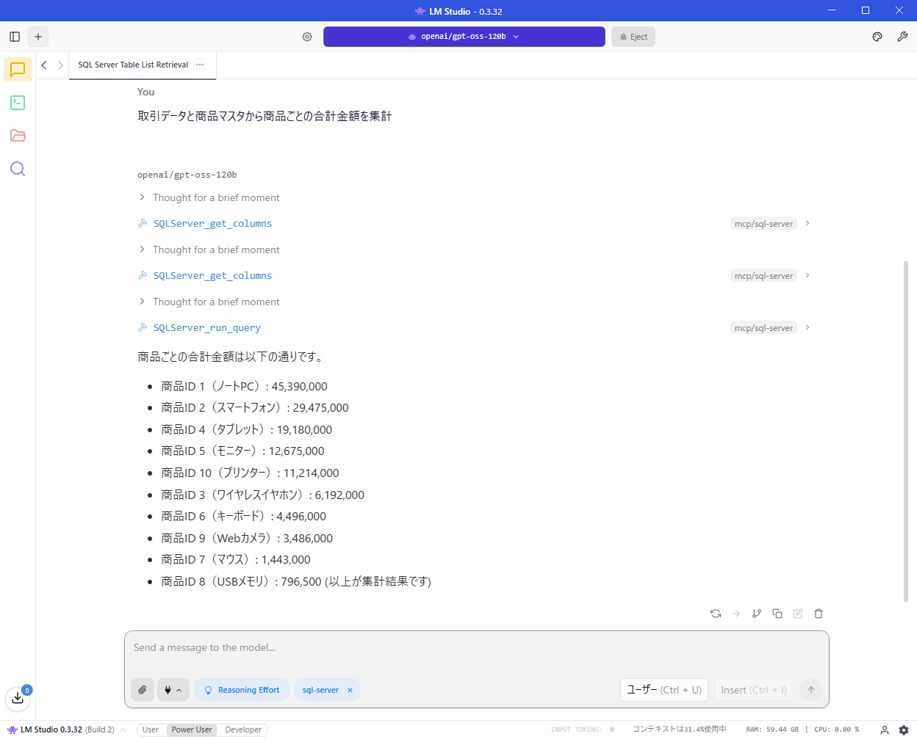
Task: Click the Eject model button
Action: pyautogui.click(x=633, y=36)
